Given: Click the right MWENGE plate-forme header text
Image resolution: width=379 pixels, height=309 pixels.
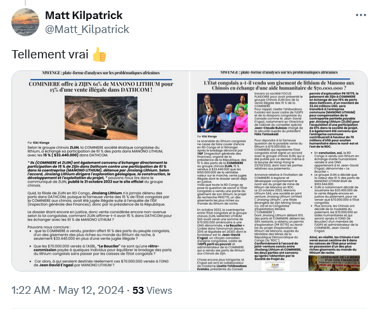Looking at the screenshot, I should click(279, 72).
